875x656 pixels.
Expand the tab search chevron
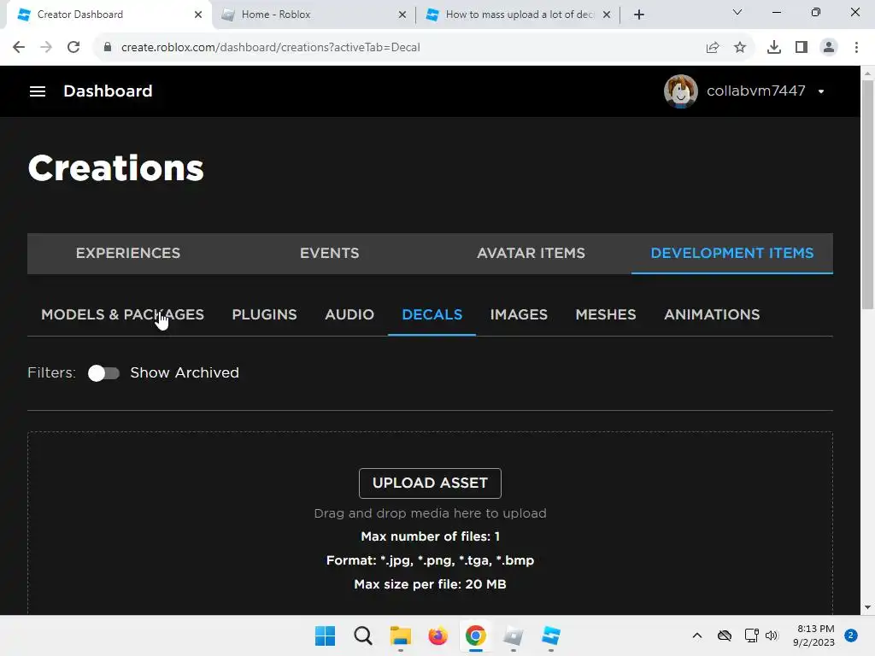point(737,12)
